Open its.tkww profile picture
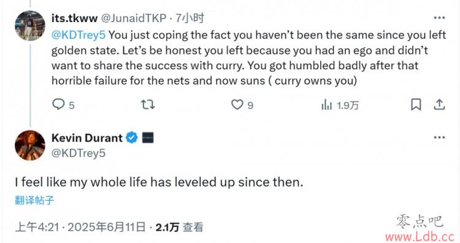This screenshot has width=460, height=243. (x=30, y=26)
